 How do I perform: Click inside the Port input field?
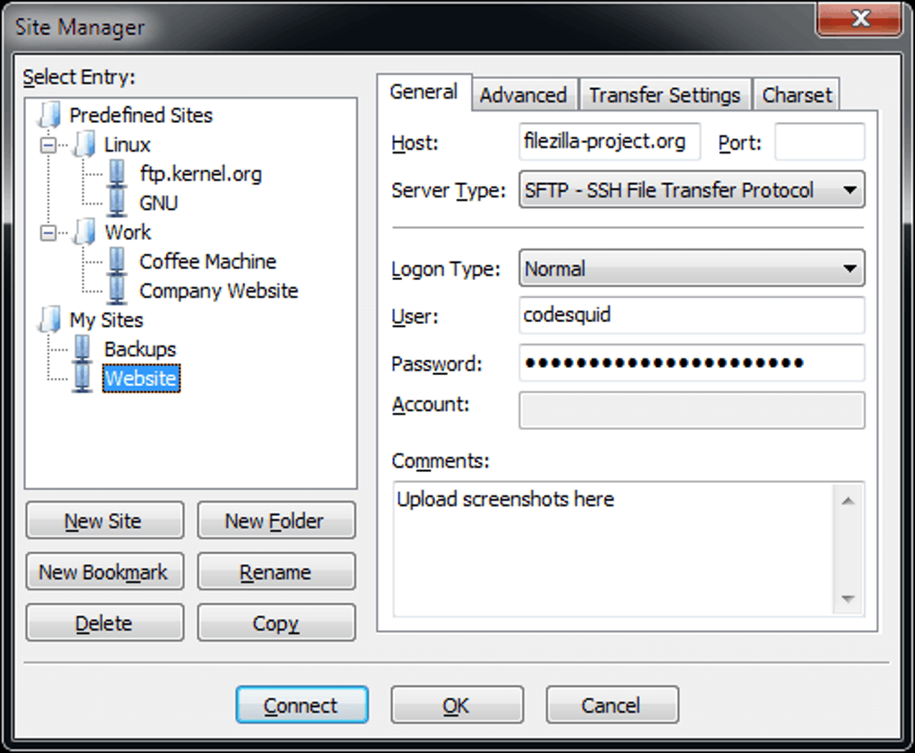click(818, 141)
